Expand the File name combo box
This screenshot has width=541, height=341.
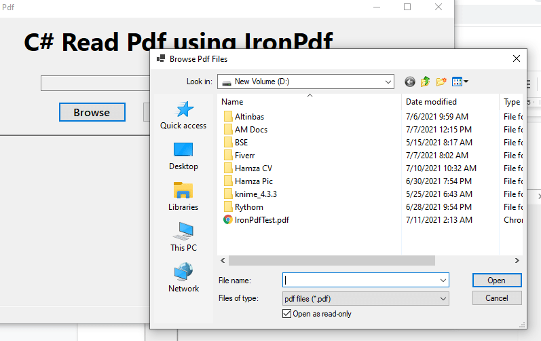(x=443, y=280)
